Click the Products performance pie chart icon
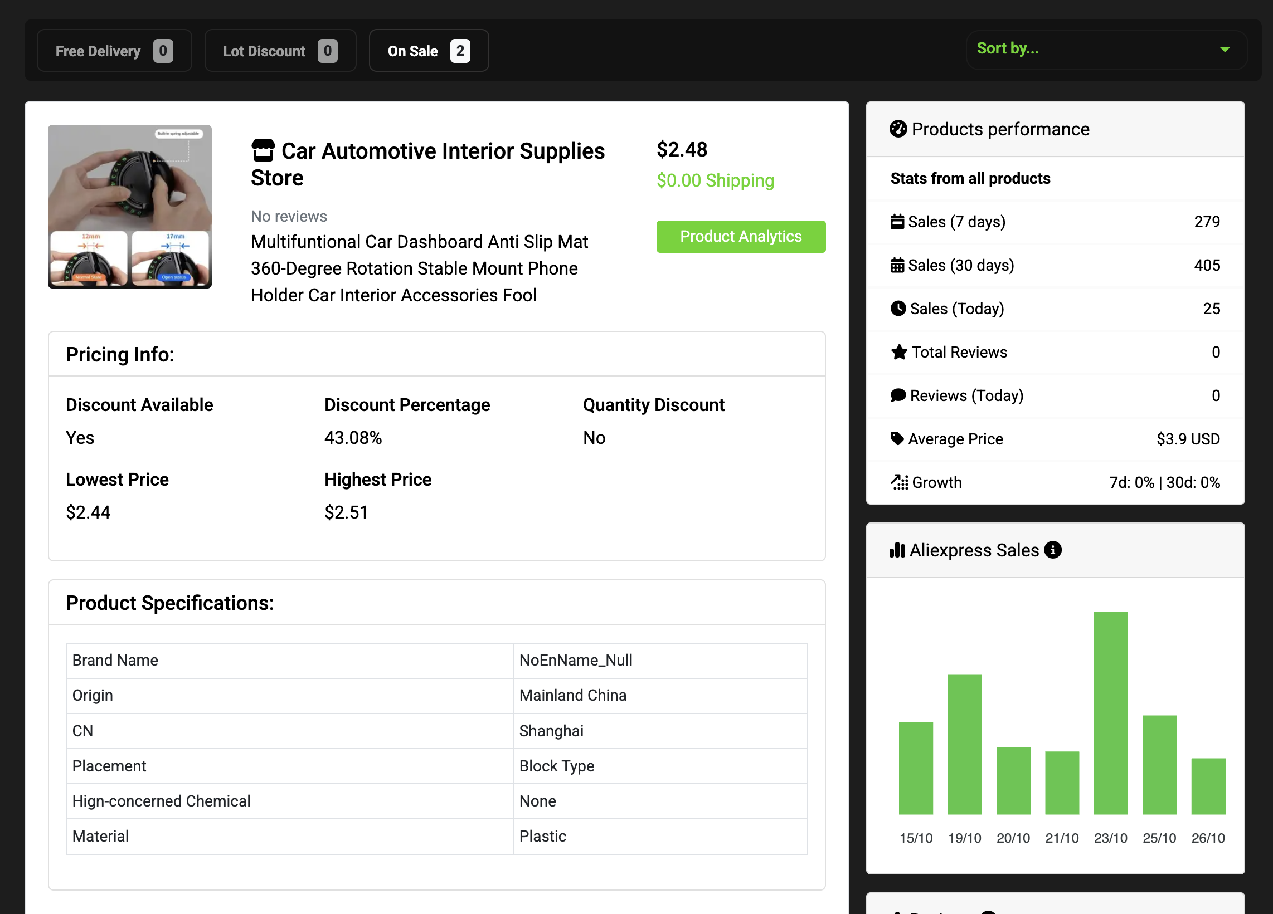Screen dimensions: 1273x914 898,129
